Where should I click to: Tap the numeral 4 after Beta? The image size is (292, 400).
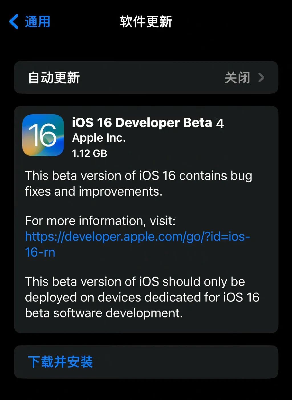tap(220, 123)
